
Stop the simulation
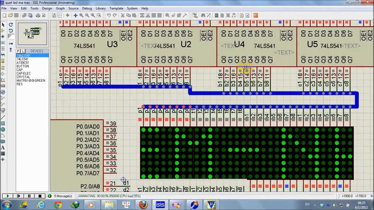click(40, 196)
